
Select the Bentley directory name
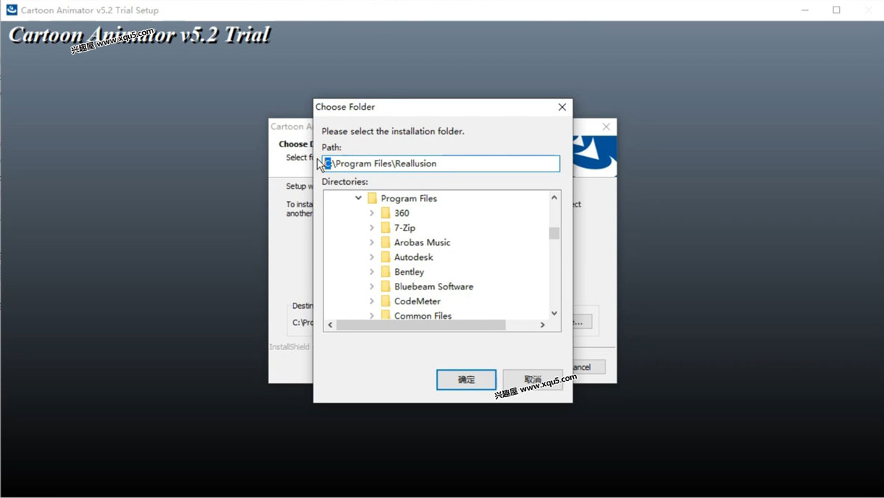[x=409, y=272]
